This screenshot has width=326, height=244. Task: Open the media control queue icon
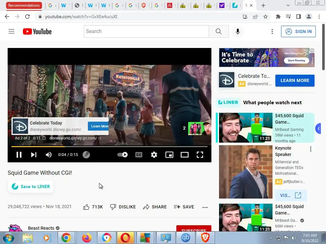(x=288, y=17)
